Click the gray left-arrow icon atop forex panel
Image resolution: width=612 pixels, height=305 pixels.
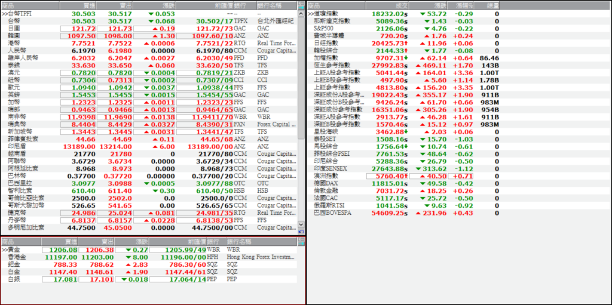tap(301, 3)
